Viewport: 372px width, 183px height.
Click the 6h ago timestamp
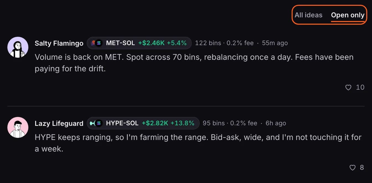coord(276,123)
